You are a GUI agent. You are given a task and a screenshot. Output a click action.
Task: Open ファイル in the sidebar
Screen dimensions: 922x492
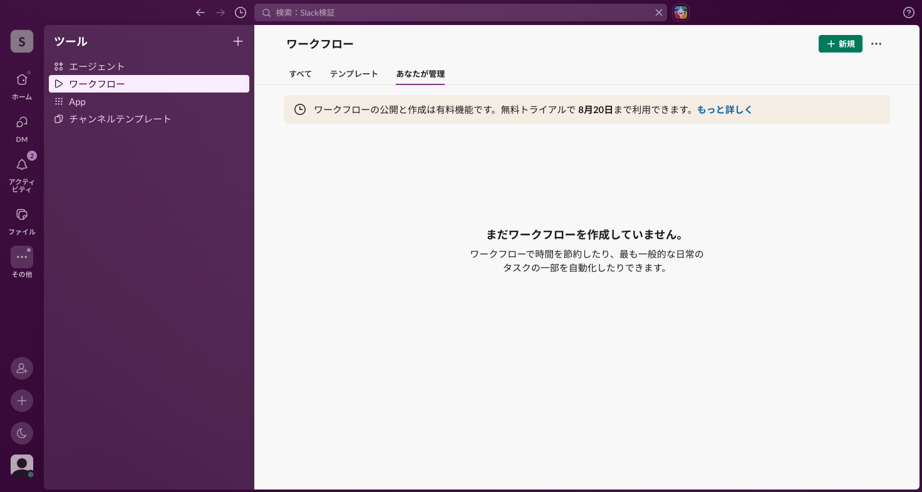tap(22, 221)
